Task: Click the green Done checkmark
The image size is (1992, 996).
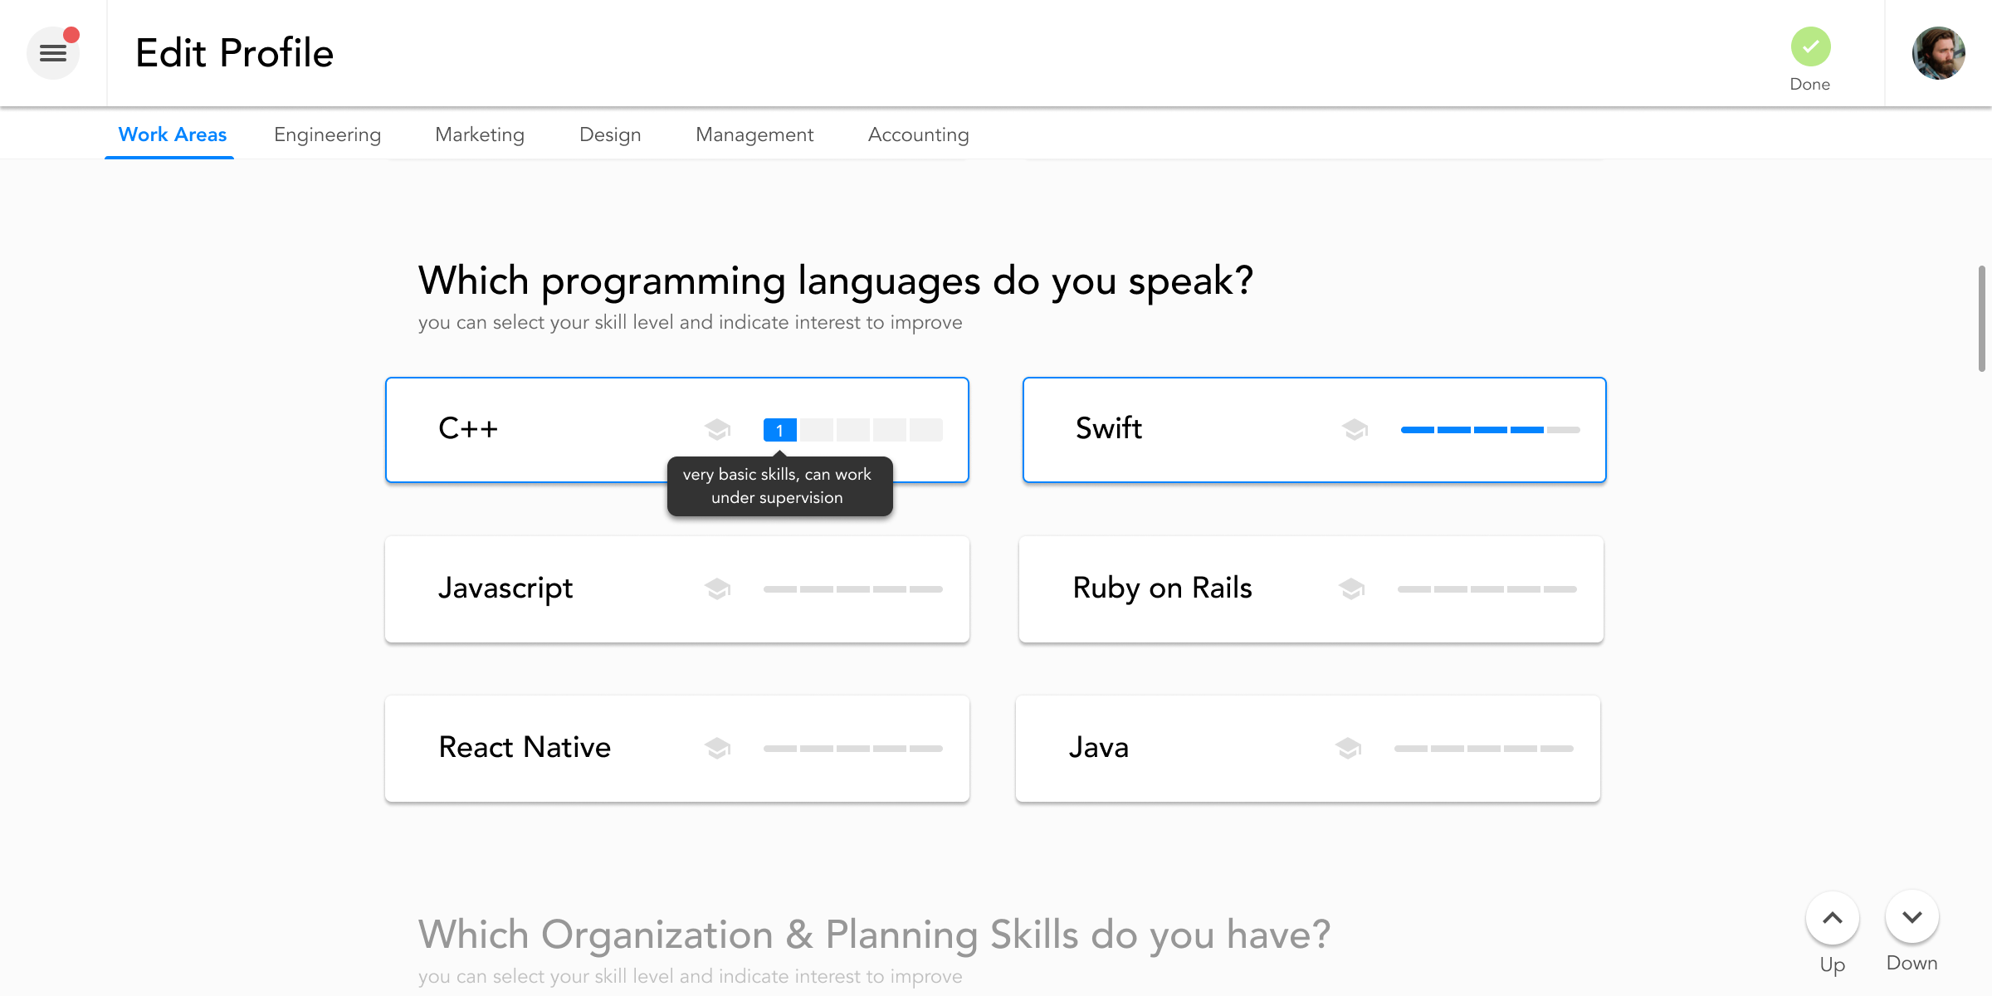Action: point(1810,47)
